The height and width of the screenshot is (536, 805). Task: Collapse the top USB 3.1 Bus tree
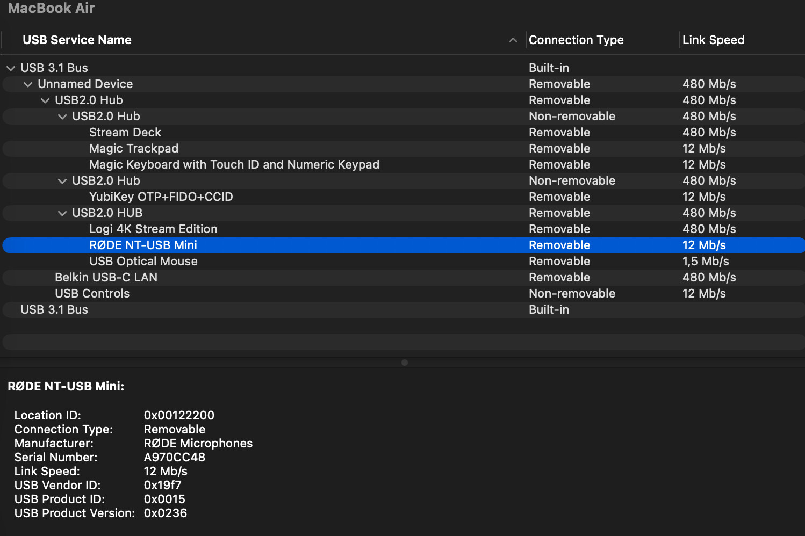(x=11, y=68)
